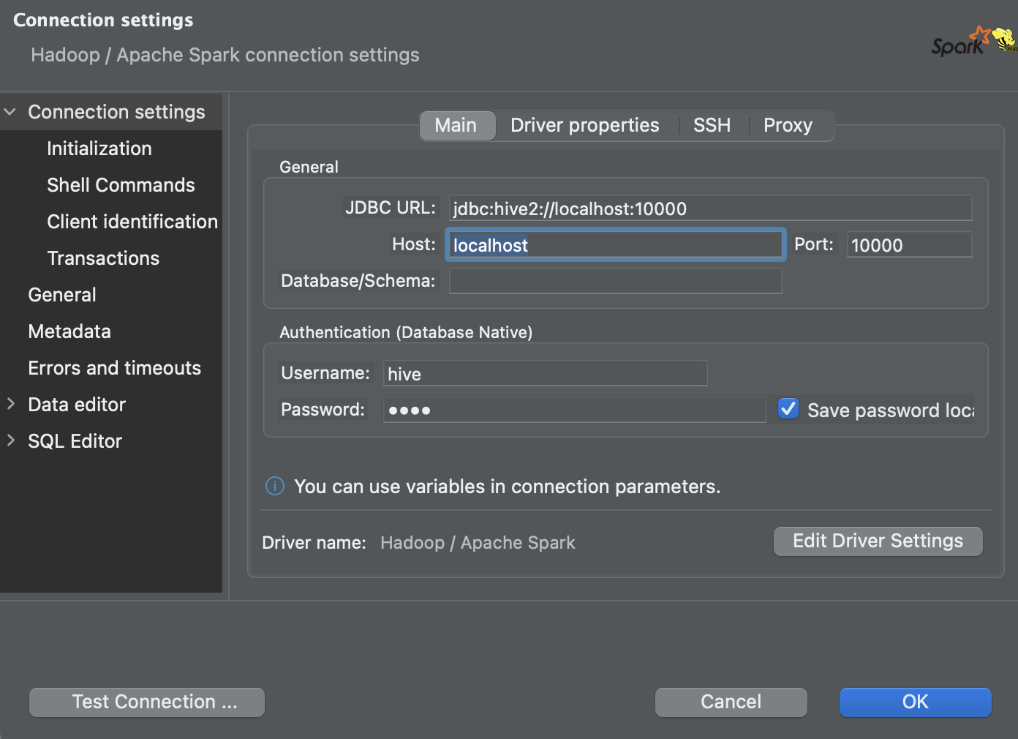Select Transactions in the sidebar
The image size is (1018, 739).
pos(103,258)
